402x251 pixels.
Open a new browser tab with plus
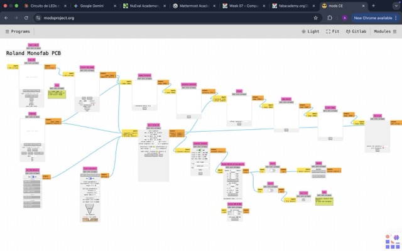point(373,6)
